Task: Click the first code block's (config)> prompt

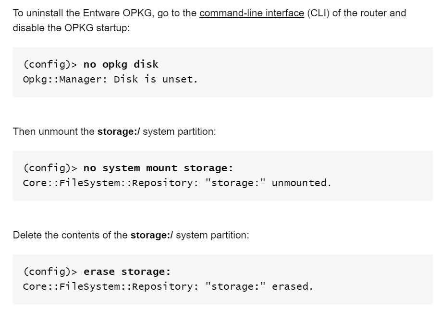Action: pyautogui.click(x=50, y=64)
